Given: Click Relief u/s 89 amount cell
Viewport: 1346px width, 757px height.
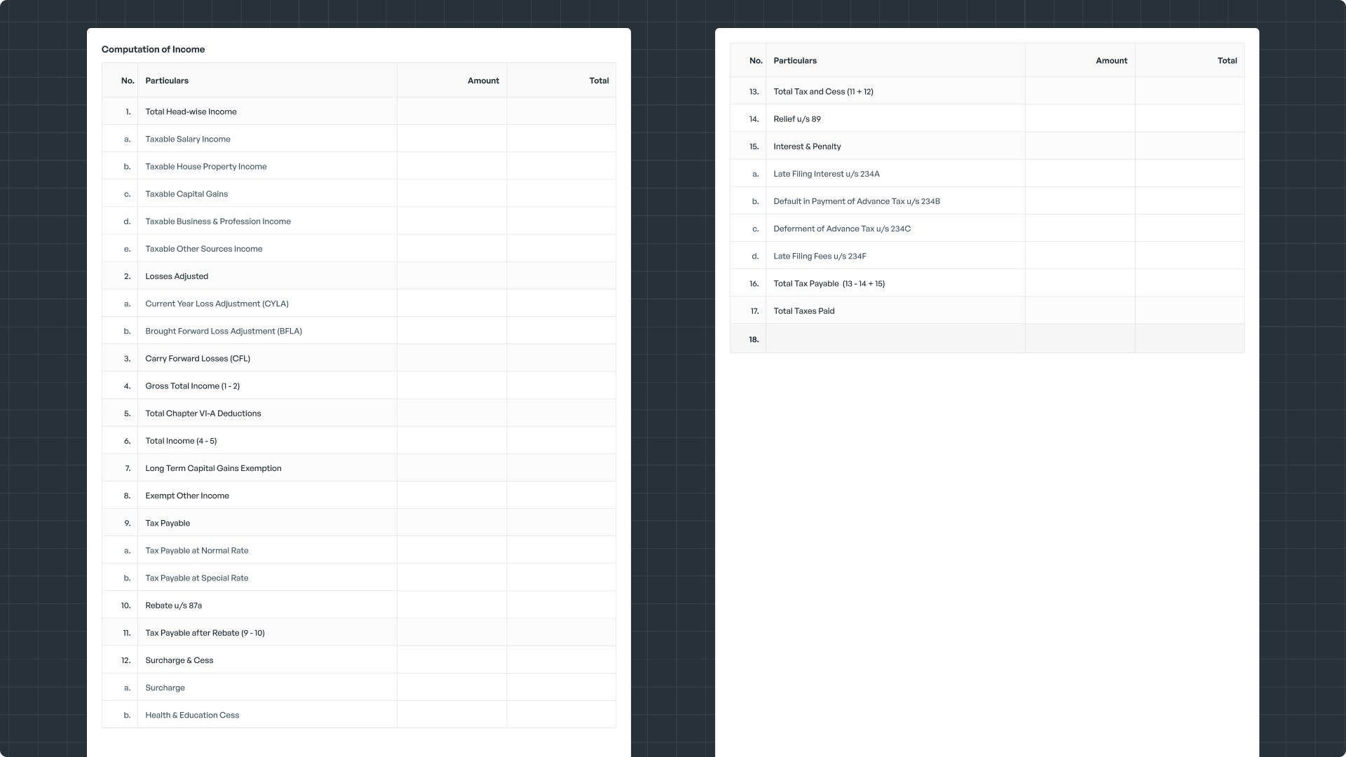Looking at the screenshot, I should (1080, 119).
